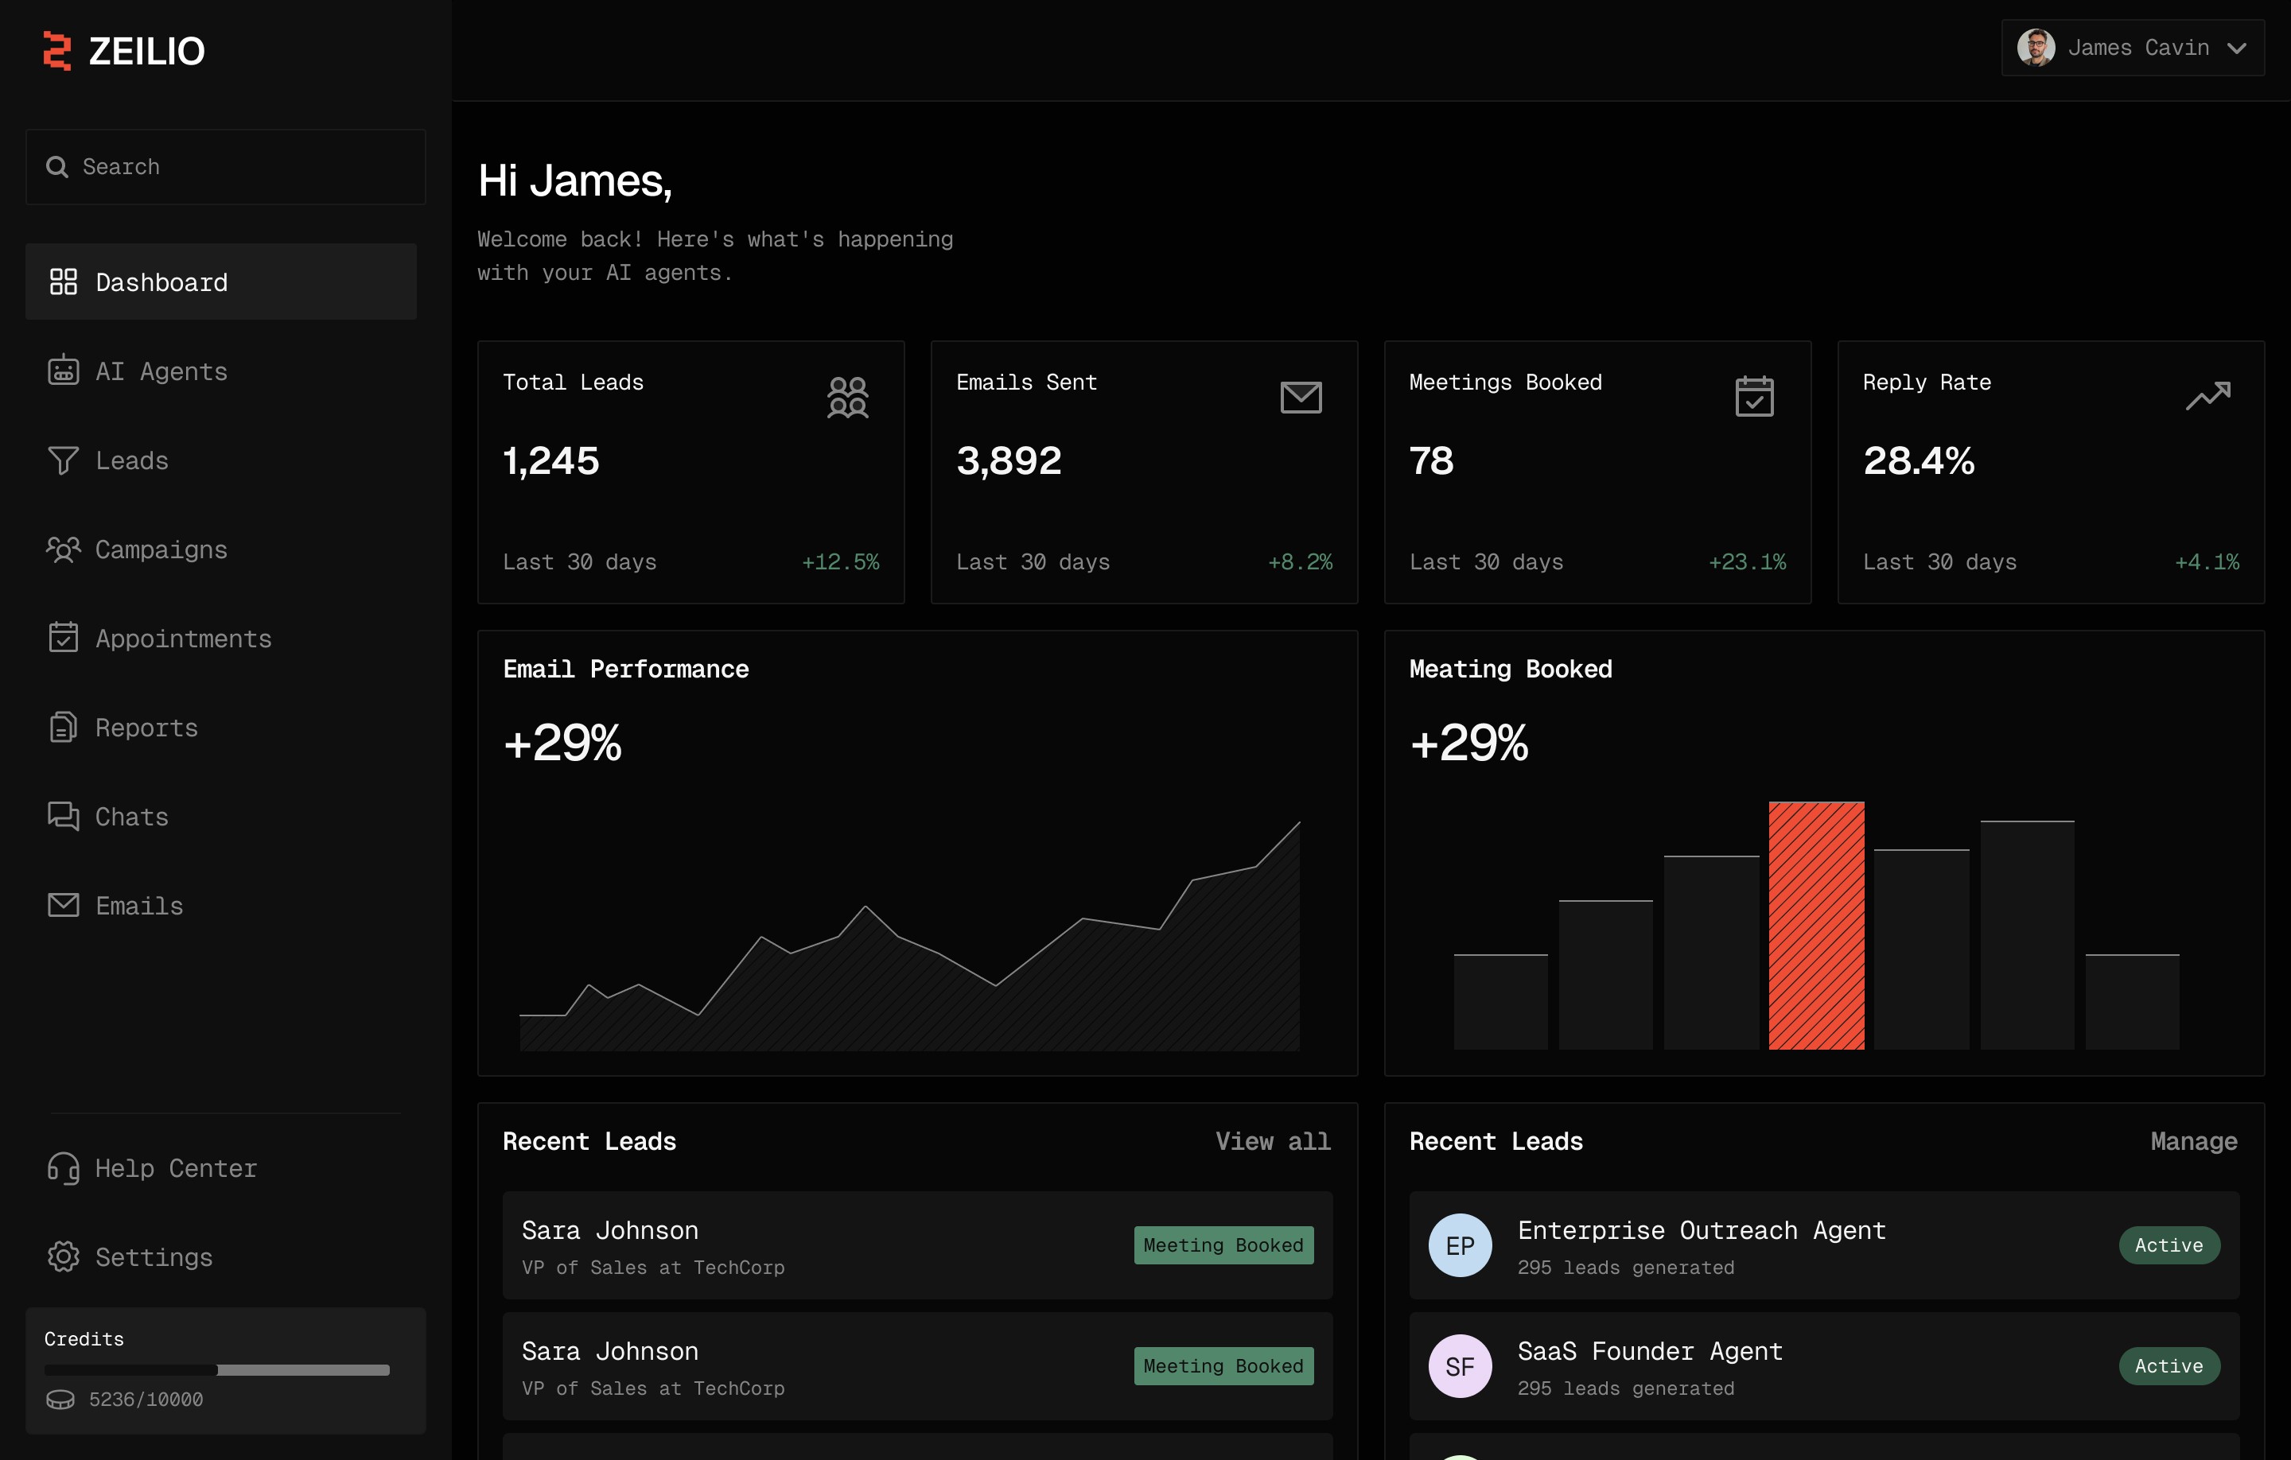The width and height of the screenshot is (2291, 1460).
Task: Click the search magnifier icon
Action: (x=57, y=166)
